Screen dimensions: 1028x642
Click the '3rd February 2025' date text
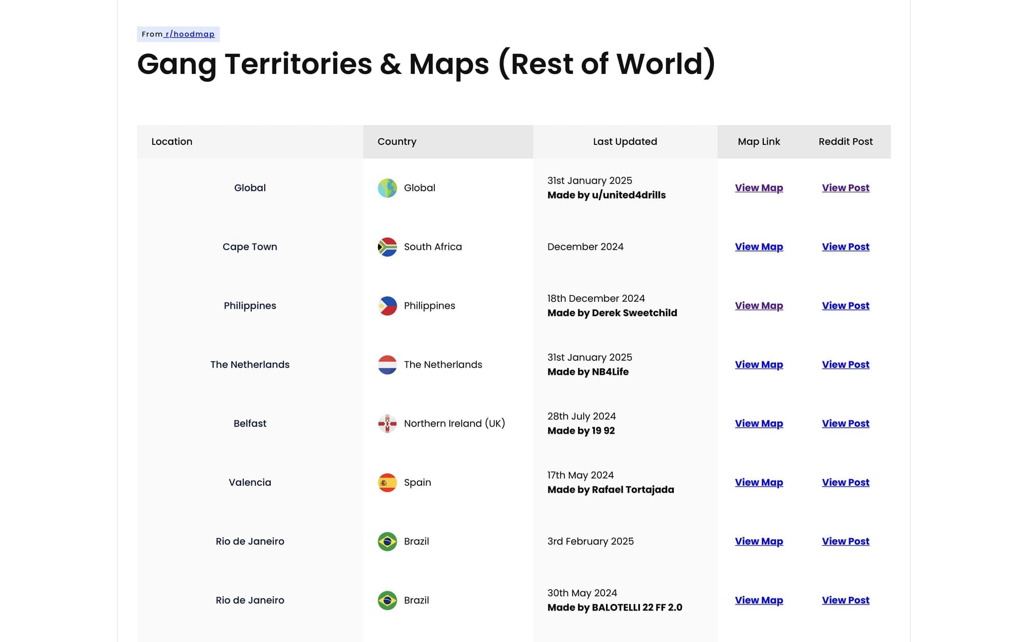591,541
